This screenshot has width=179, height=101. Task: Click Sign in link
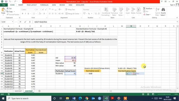point(172,5)
